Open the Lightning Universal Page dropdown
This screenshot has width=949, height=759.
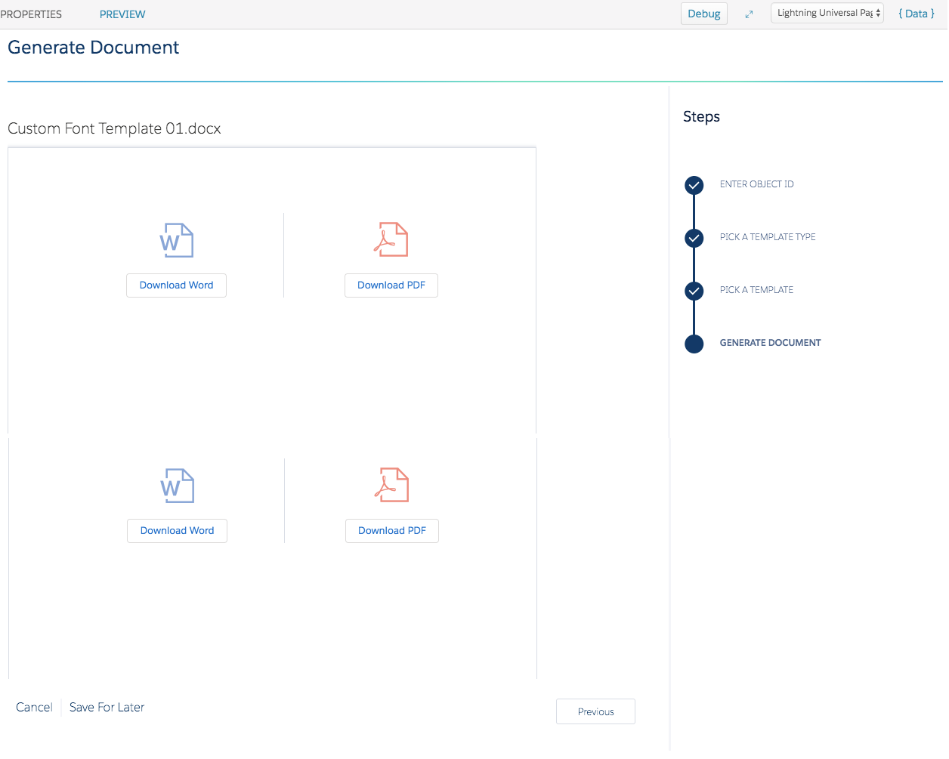point(827,14)
